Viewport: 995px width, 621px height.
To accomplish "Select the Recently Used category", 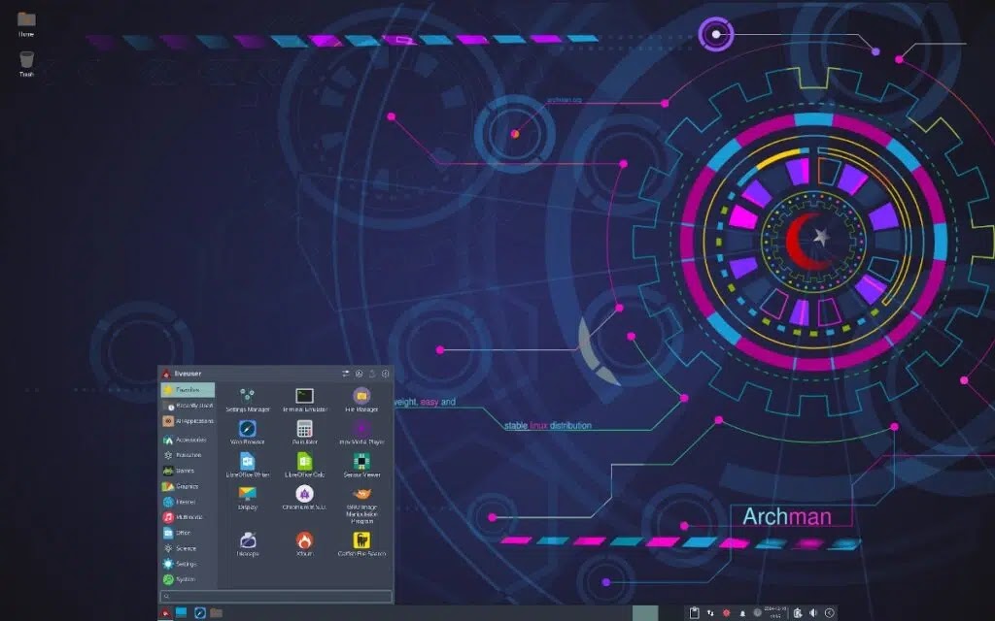I will [x=188, y=406].
